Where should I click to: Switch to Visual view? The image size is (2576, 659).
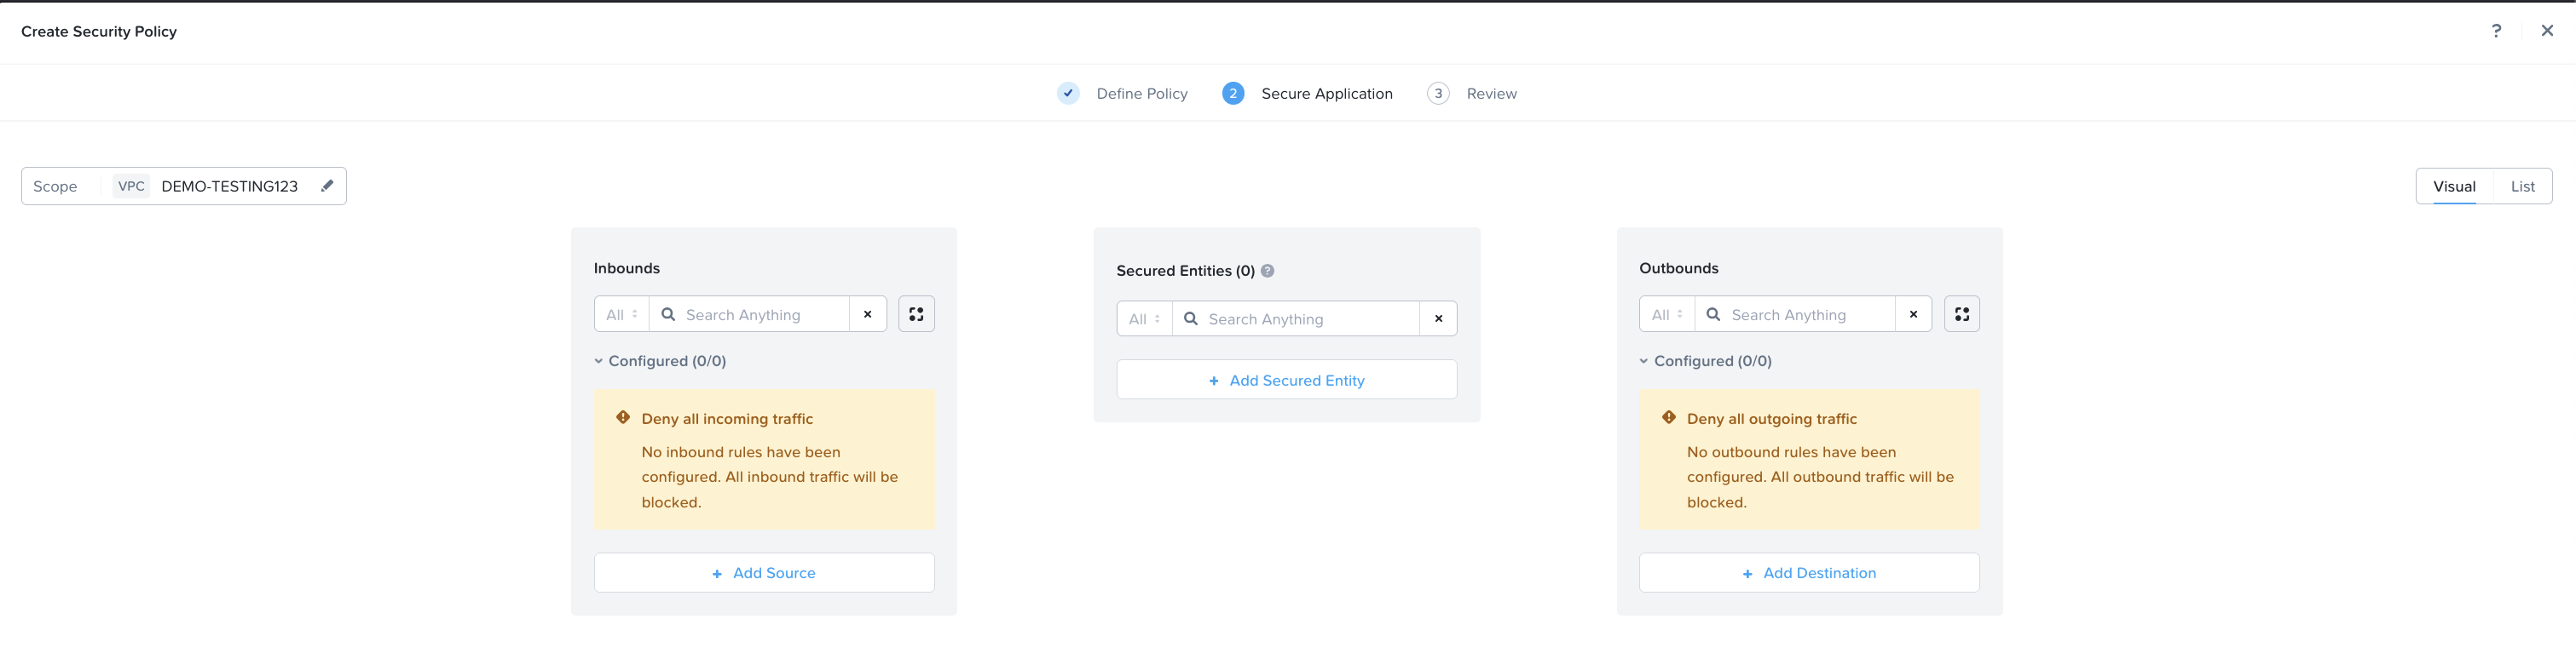click(x=2454, y=186)
